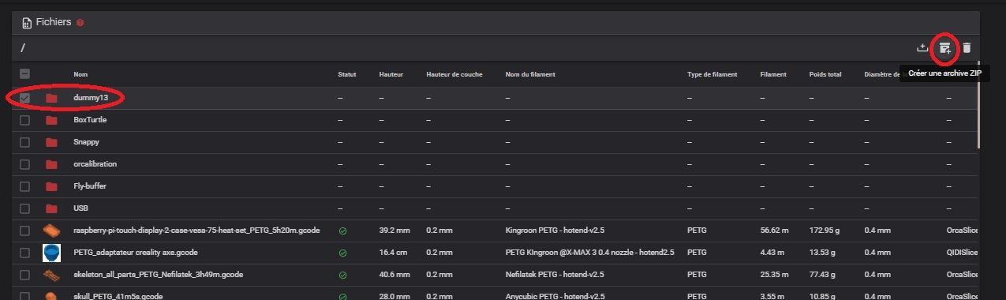Click the trash delete icon in the toolbar
The image size is (1006, 300).
pyautogui.click(x=967, y=48)
